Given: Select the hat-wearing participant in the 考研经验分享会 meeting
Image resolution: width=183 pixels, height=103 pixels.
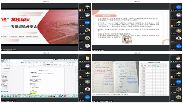Looking at the screenshot, I should coord(87,38).
